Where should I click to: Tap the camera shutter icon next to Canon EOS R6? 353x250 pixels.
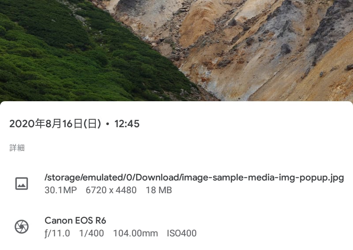pos(22,227)
